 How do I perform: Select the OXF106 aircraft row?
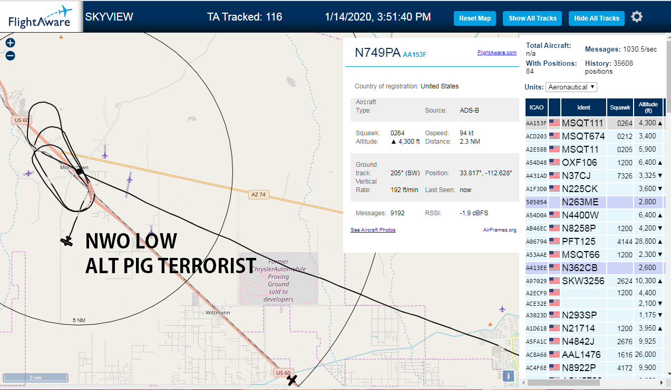click(x=595, y=163)
